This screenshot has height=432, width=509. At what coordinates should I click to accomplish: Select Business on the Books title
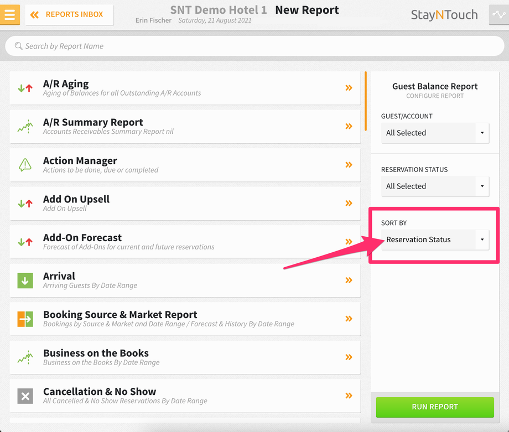pyautogui.click(x=96, y=353)
